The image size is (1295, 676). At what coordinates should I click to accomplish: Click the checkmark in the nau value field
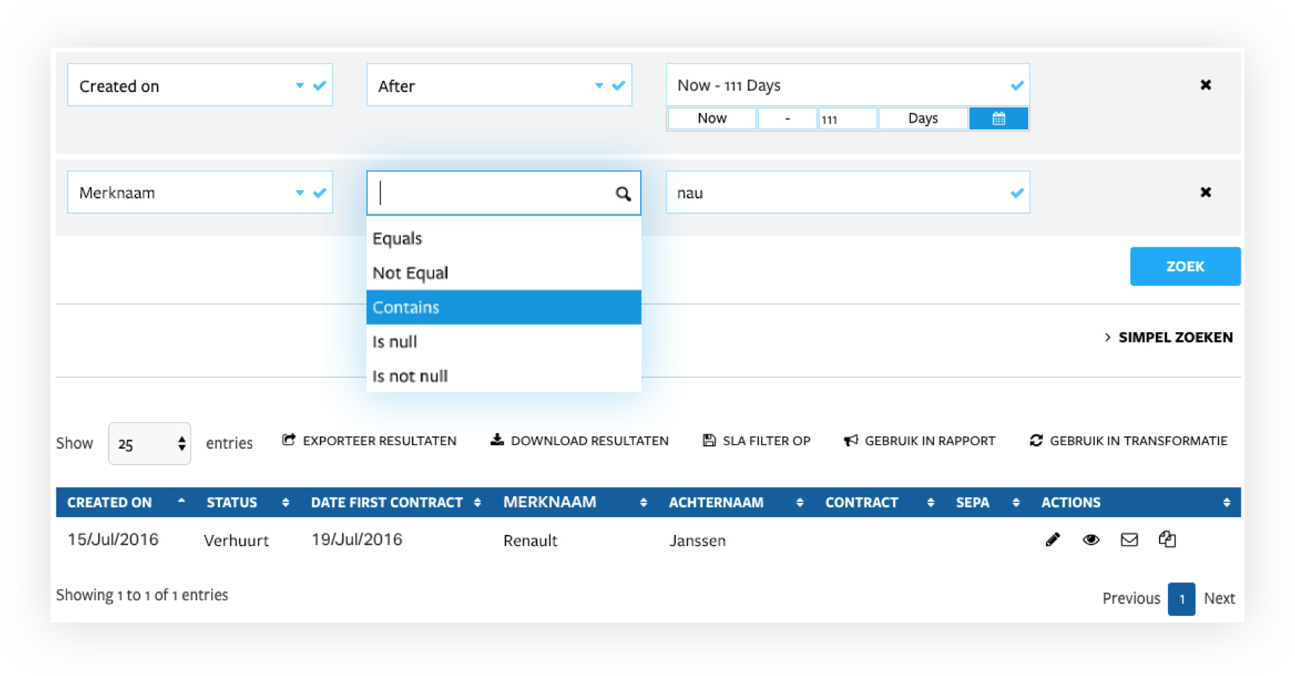point(1017,193)
